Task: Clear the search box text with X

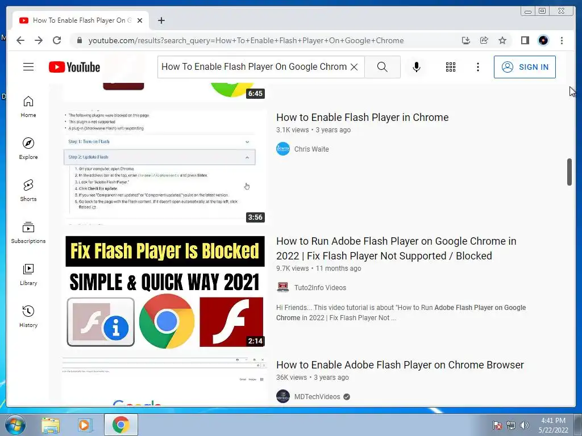Action: tap(354, 67)
